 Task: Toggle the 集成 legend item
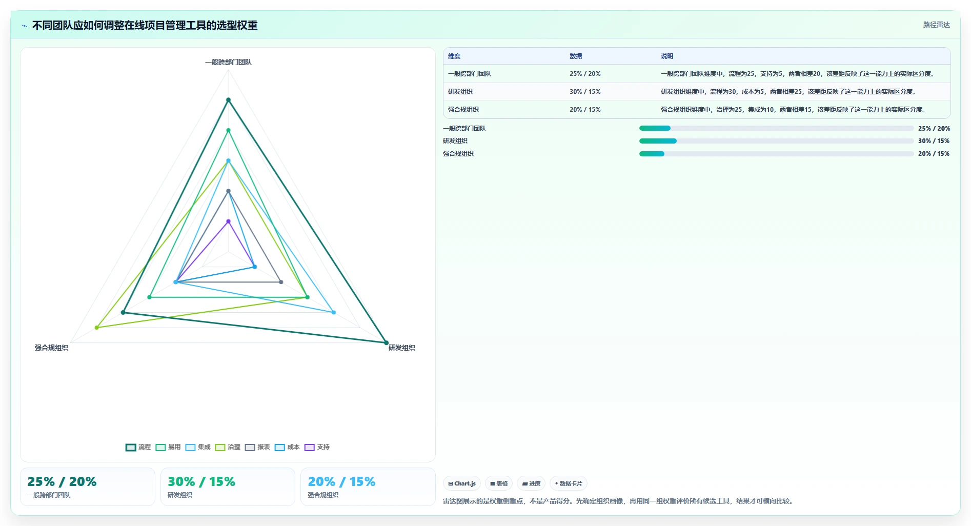[198, 447]
